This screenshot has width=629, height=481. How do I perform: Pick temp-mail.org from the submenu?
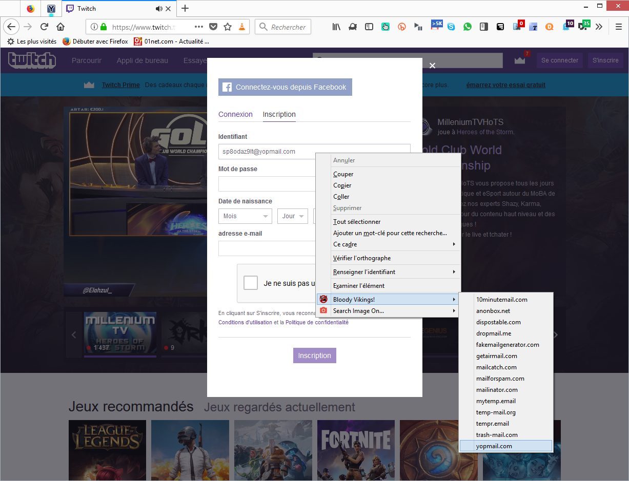506,412
